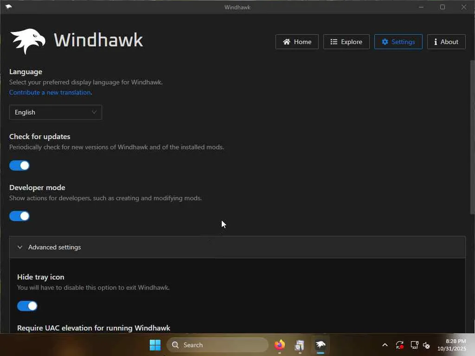Open Firefox from the taskbar
Image resolution: width=475 pixels, height=356 pixels.
(280, 345)
